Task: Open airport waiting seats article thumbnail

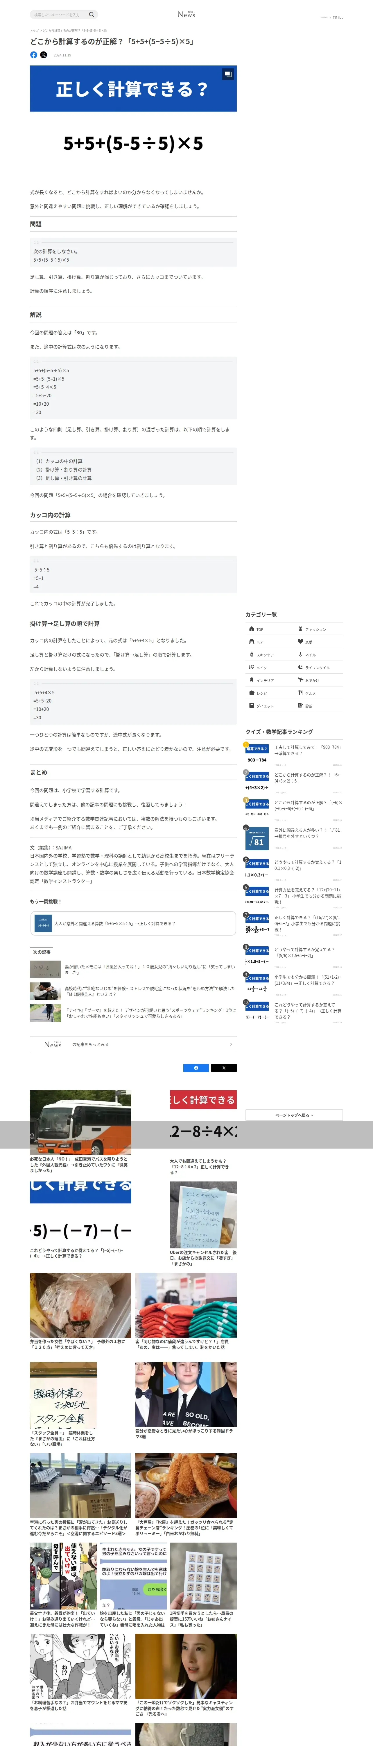Action: (x=80, y=1486)
